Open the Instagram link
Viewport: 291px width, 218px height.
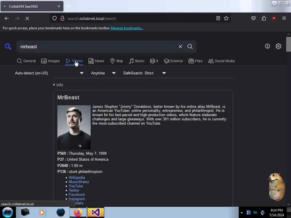[77, 199]
